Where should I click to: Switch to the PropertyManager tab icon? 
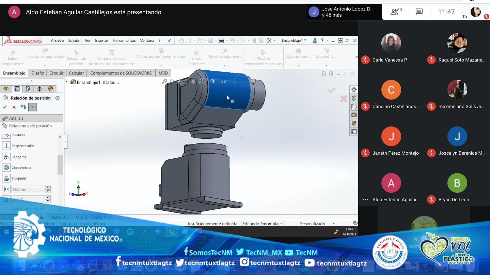pos(17,89)
